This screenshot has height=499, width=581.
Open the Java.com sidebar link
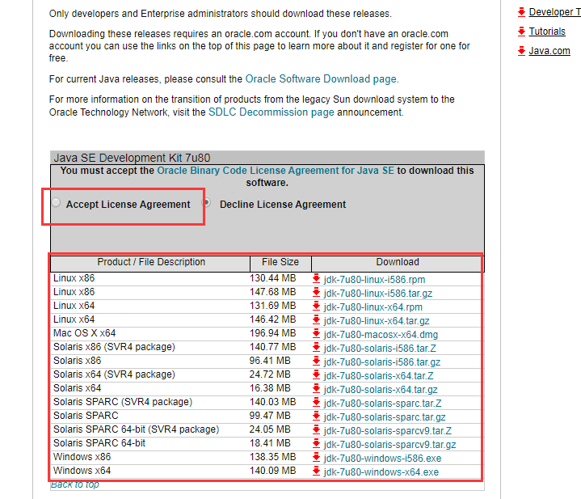click(x=549, y=51)
